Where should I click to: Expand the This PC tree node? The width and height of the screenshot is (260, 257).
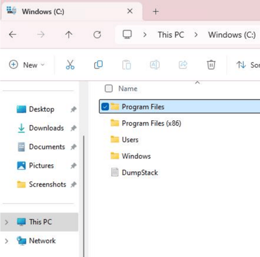point(7,222)
